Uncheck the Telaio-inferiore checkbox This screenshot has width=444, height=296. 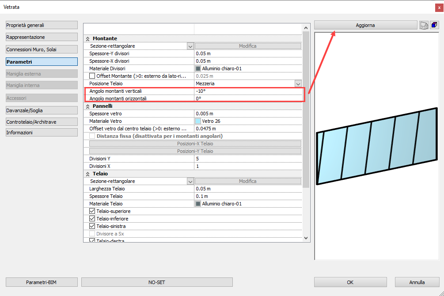pos(92,219)
